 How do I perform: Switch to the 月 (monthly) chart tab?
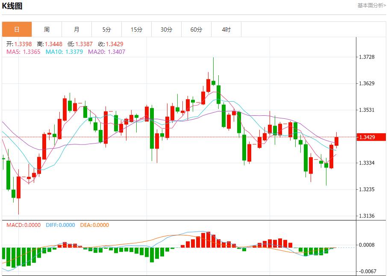76,29
